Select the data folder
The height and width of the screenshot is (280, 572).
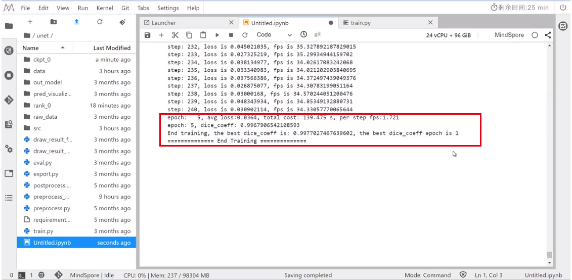(x=76, y=71)
